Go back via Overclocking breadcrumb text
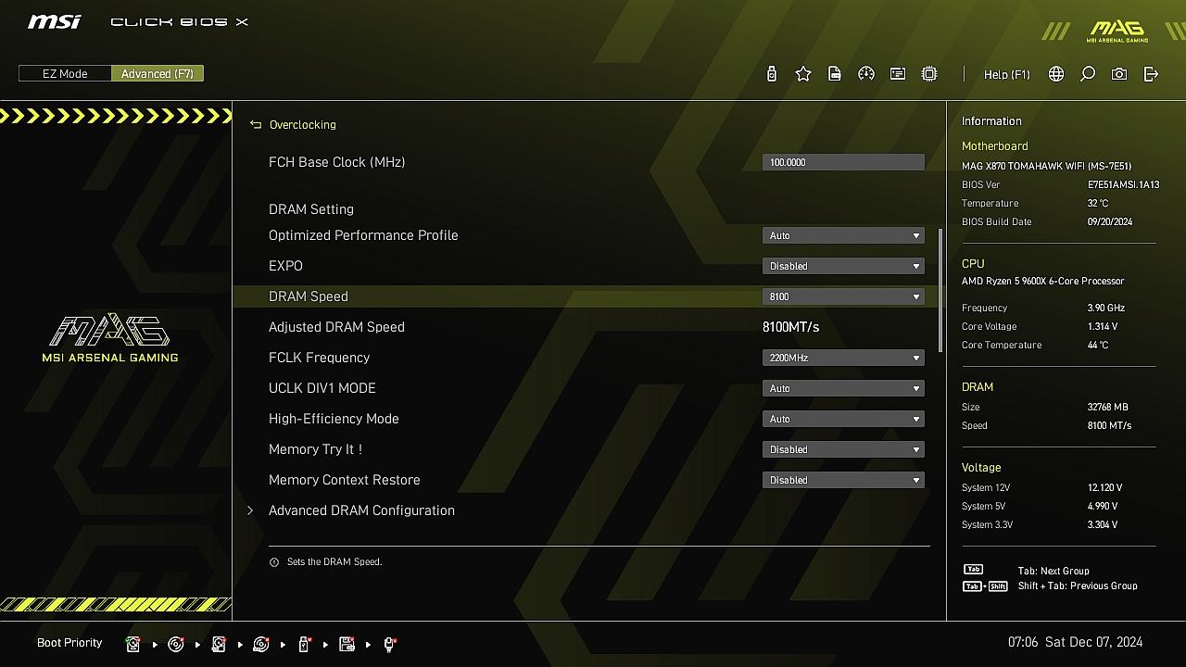Image resolution: width=1186 pixels, height=667 pixels. click(x=303, y=125)
